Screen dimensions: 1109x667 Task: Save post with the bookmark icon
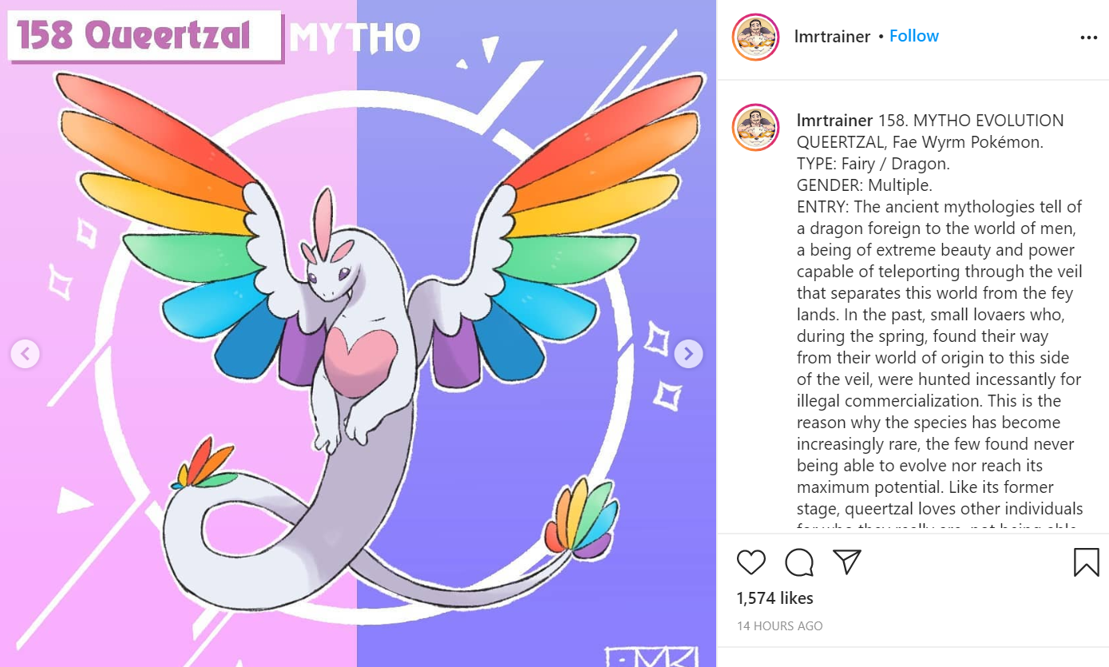(1087, 562)
